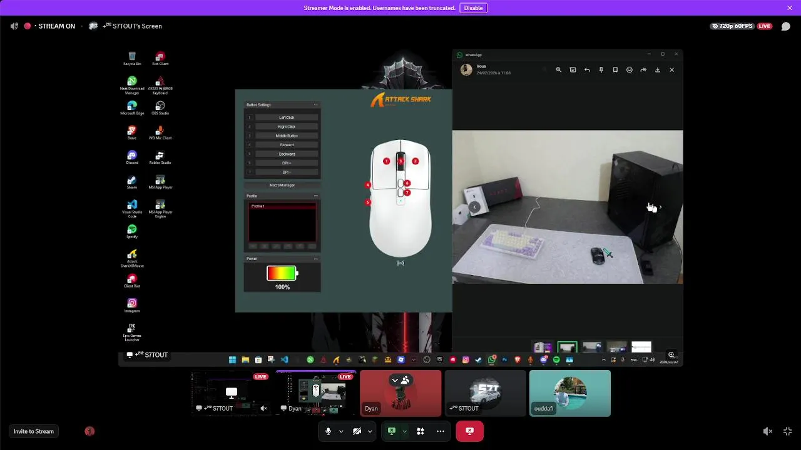Image resolution: width=801 pixels, height=450 pixels.
Task: Open the Windows Start button in shared taskbar
Action: coord(232,360)
